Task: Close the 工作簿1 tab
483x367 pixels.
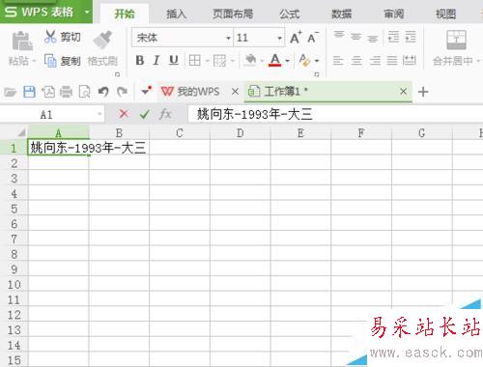Action: coord(403,92)
